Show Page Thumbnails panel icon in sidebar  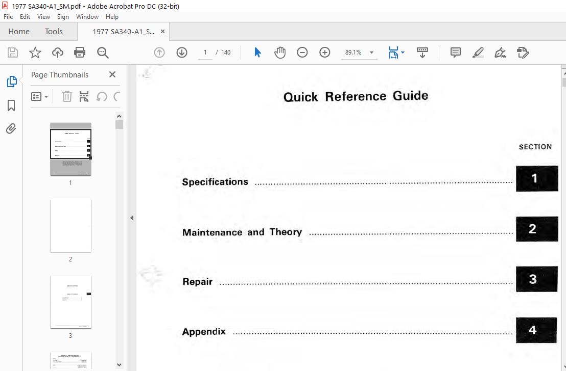[x=12, y=82]
